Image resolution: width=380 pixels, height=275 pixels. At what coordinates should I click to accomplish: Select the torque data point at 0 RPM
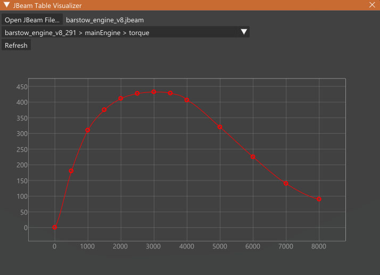tap(54, 227)
